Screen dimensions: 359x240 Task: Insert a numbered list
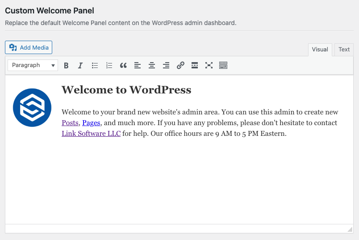[x=109, y=66]
